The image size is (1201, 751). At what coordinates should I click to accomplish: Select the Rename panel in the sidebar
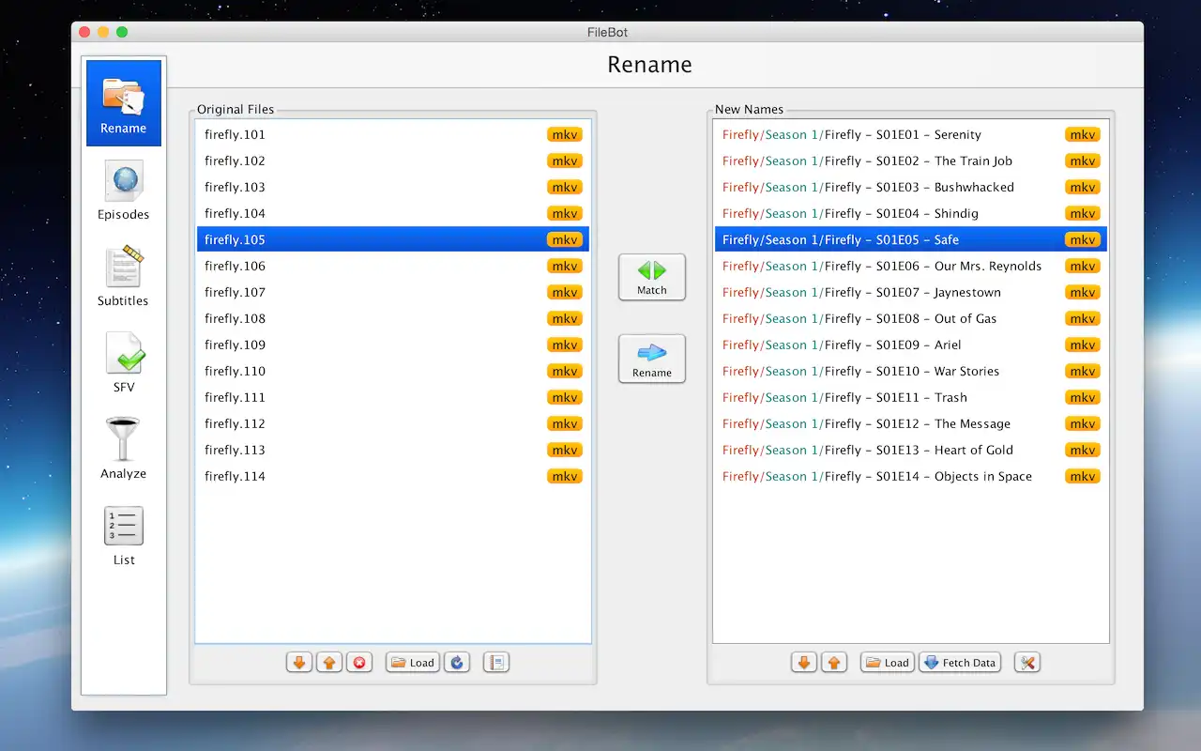click(124, 103)
